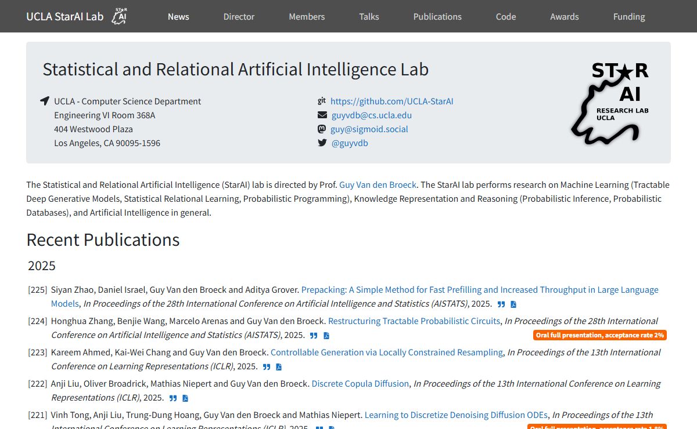Follow the Guy Van den Broeck link

point(378,184)
